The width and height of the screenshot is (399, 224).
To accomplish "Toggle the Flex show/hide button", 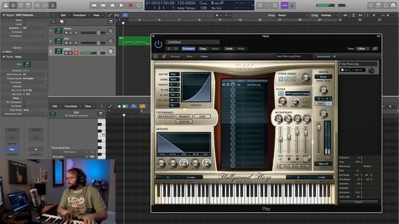I will pos(117,15).
